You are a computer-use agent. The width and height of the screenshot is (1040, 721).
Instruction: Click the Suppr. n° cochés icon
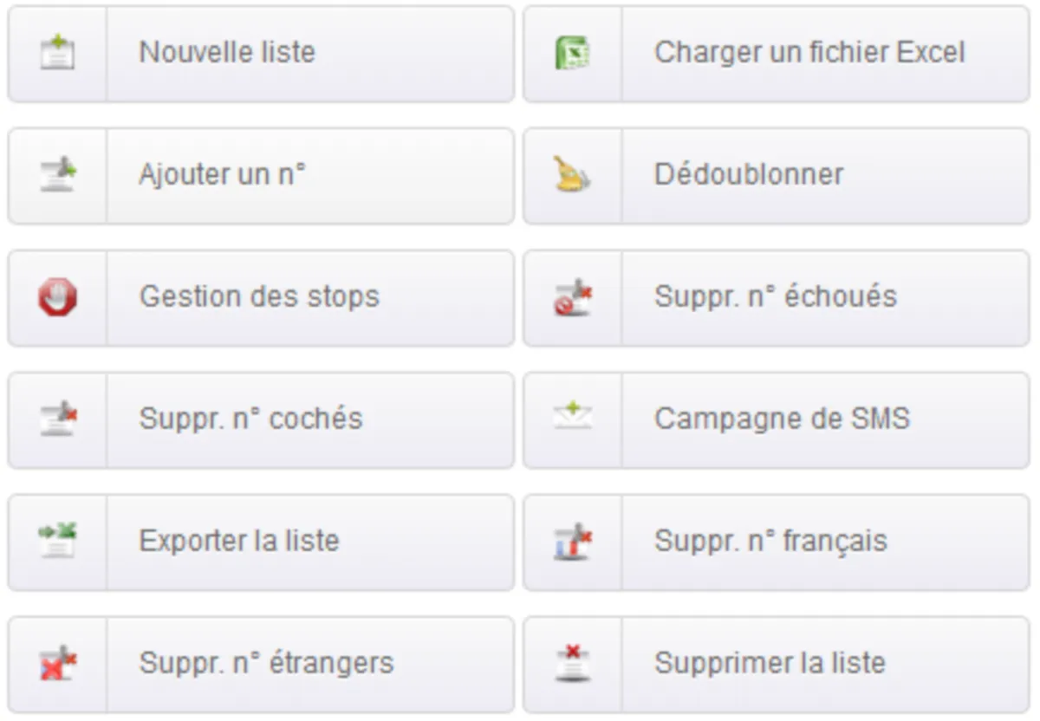(57, 419)
